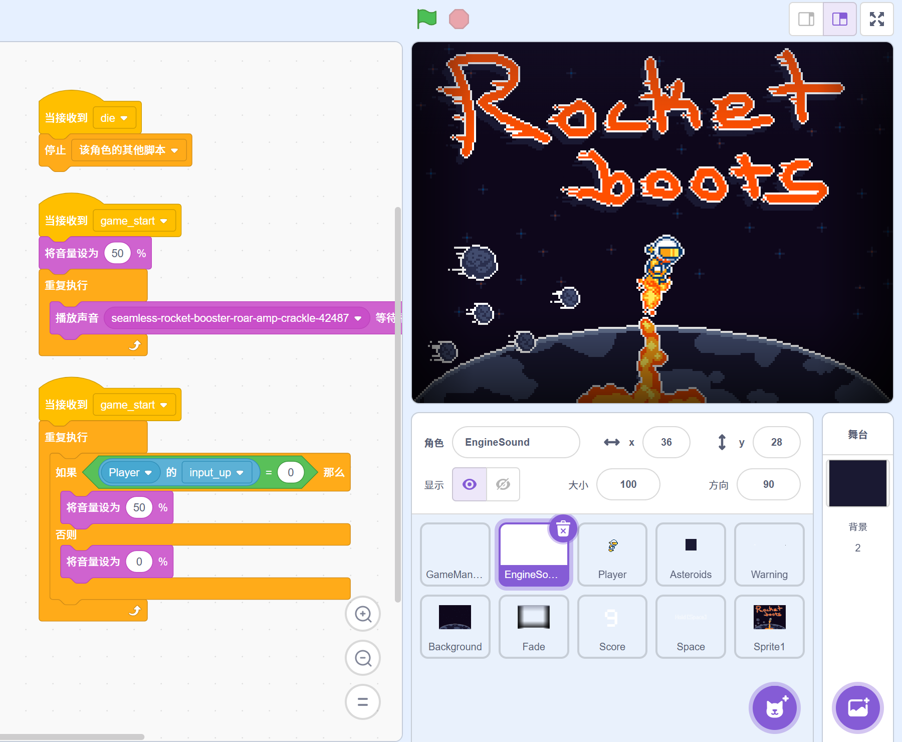Zoom in on the code workspace
902x742 pixels.
(363, 614)
